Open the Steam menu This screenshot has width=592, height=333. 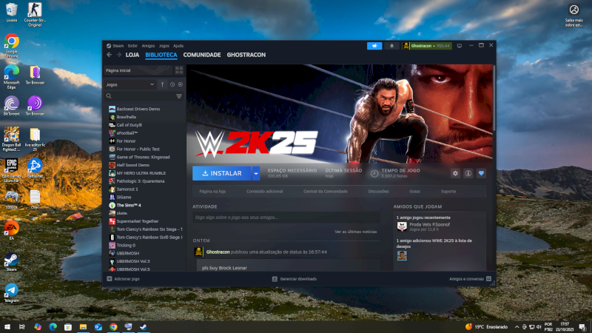pos(118,46)
